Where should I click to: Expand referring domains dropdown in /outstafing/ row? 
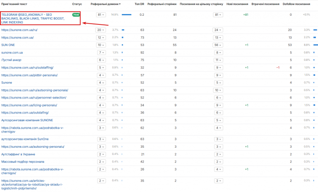(x=101, y=113)
